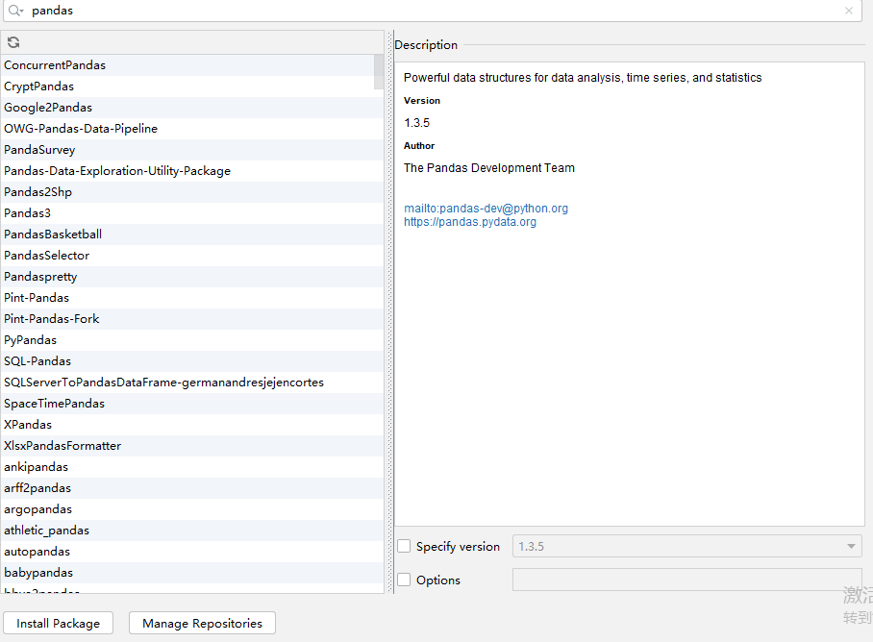The image size is (873, 642).
Task: Click the package list scrollbar thumb
Action: [379, 72]
